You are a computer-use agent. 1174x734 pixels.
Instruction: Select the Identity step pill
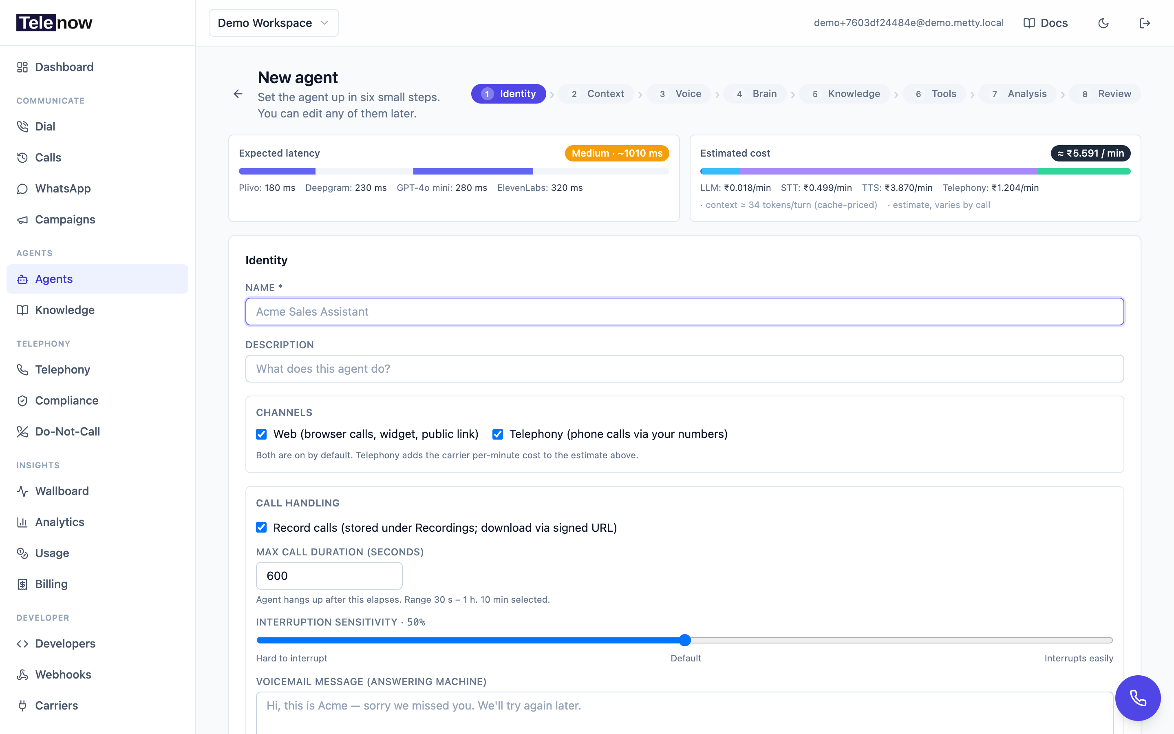[508, 94]
